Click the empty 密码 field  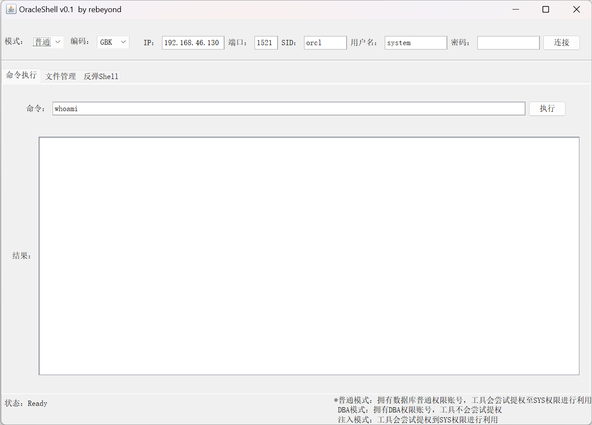(x=508, y=43)
